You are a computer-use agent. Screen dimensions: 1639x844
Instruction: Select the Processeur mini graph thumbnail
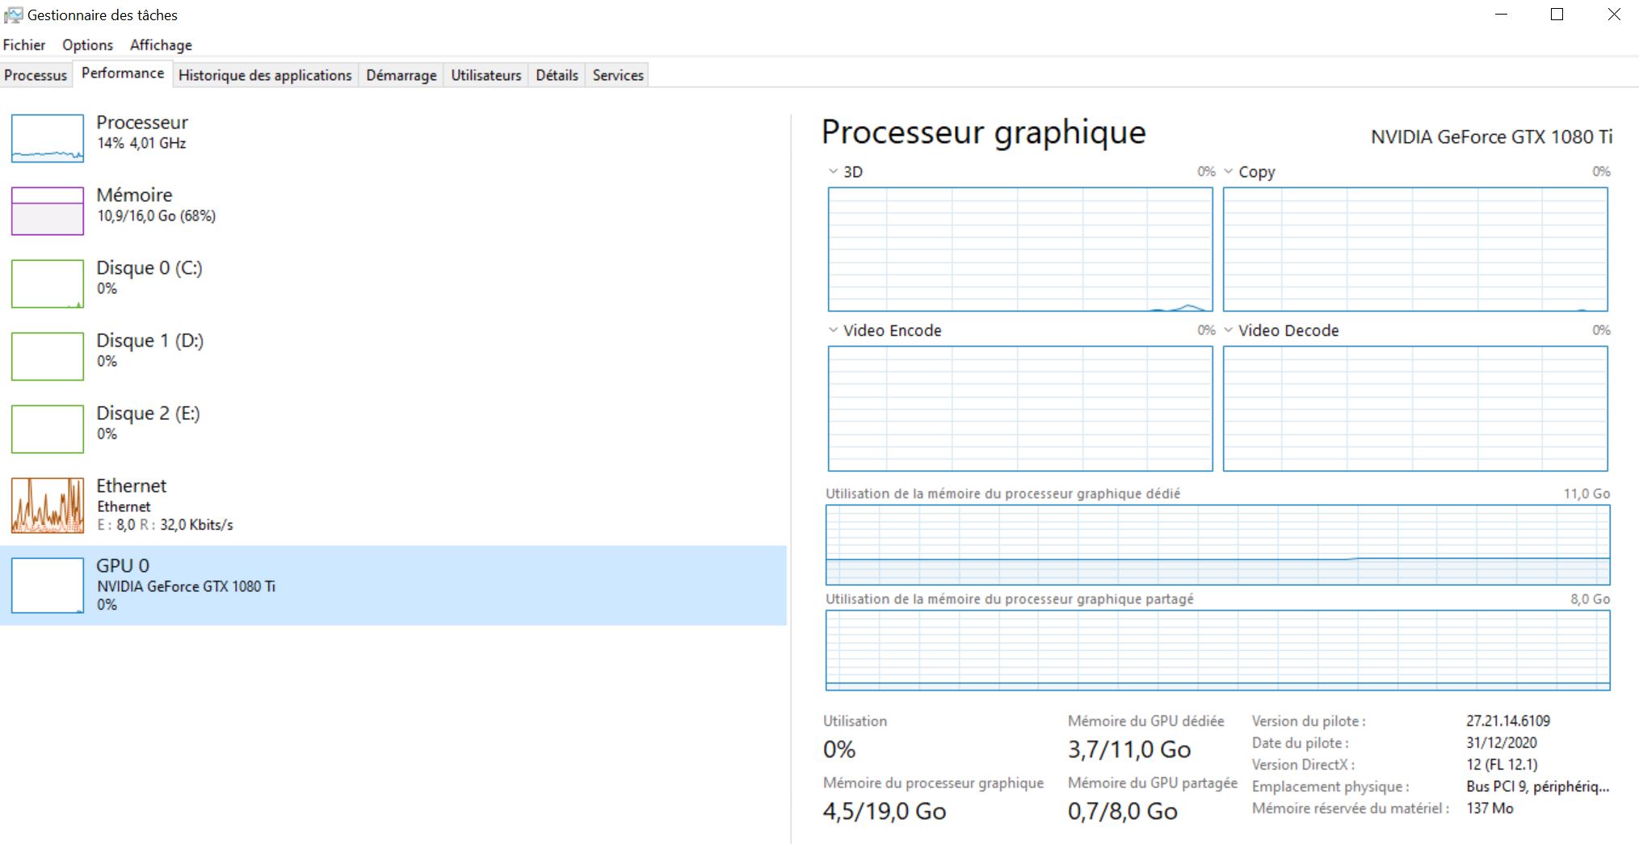point(47,138)
